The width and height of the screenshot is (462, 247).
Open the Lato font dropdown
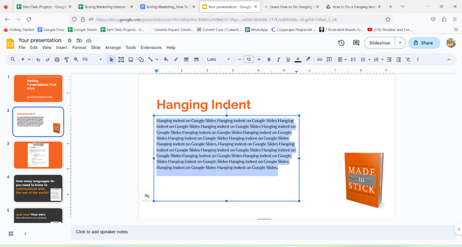coord(218,59)
